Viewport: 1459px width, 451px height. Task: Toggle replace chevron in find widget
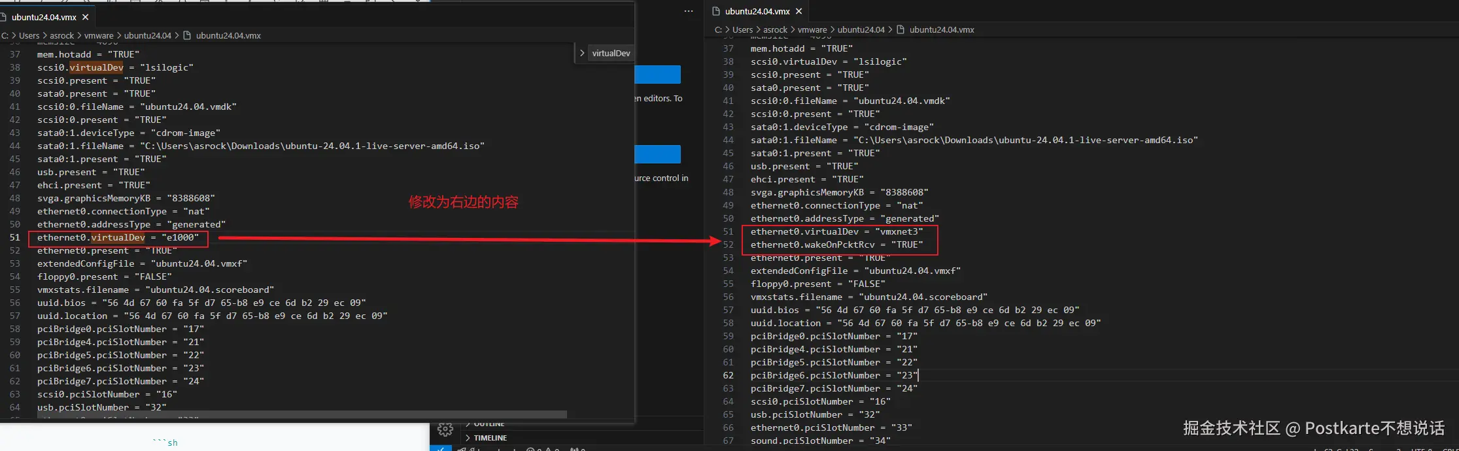(x=581, y=53)
